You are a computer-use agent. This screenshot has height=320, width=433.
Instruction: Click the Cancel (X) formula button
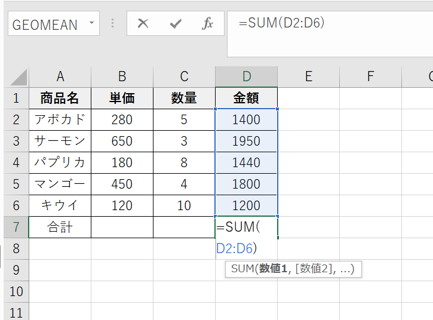click(143, 24)
